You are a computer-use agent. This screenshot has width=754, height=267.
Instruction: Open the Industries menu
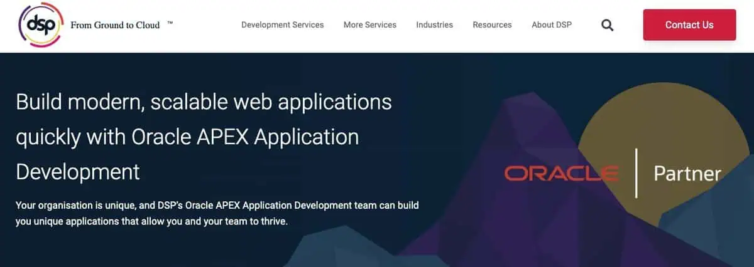pyautogui.click(x=434, y=25)
